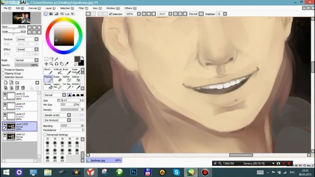This screenshot has height=177, width=315.
Task: Select the hand pan tool
Action: click(x=62, y=64)
